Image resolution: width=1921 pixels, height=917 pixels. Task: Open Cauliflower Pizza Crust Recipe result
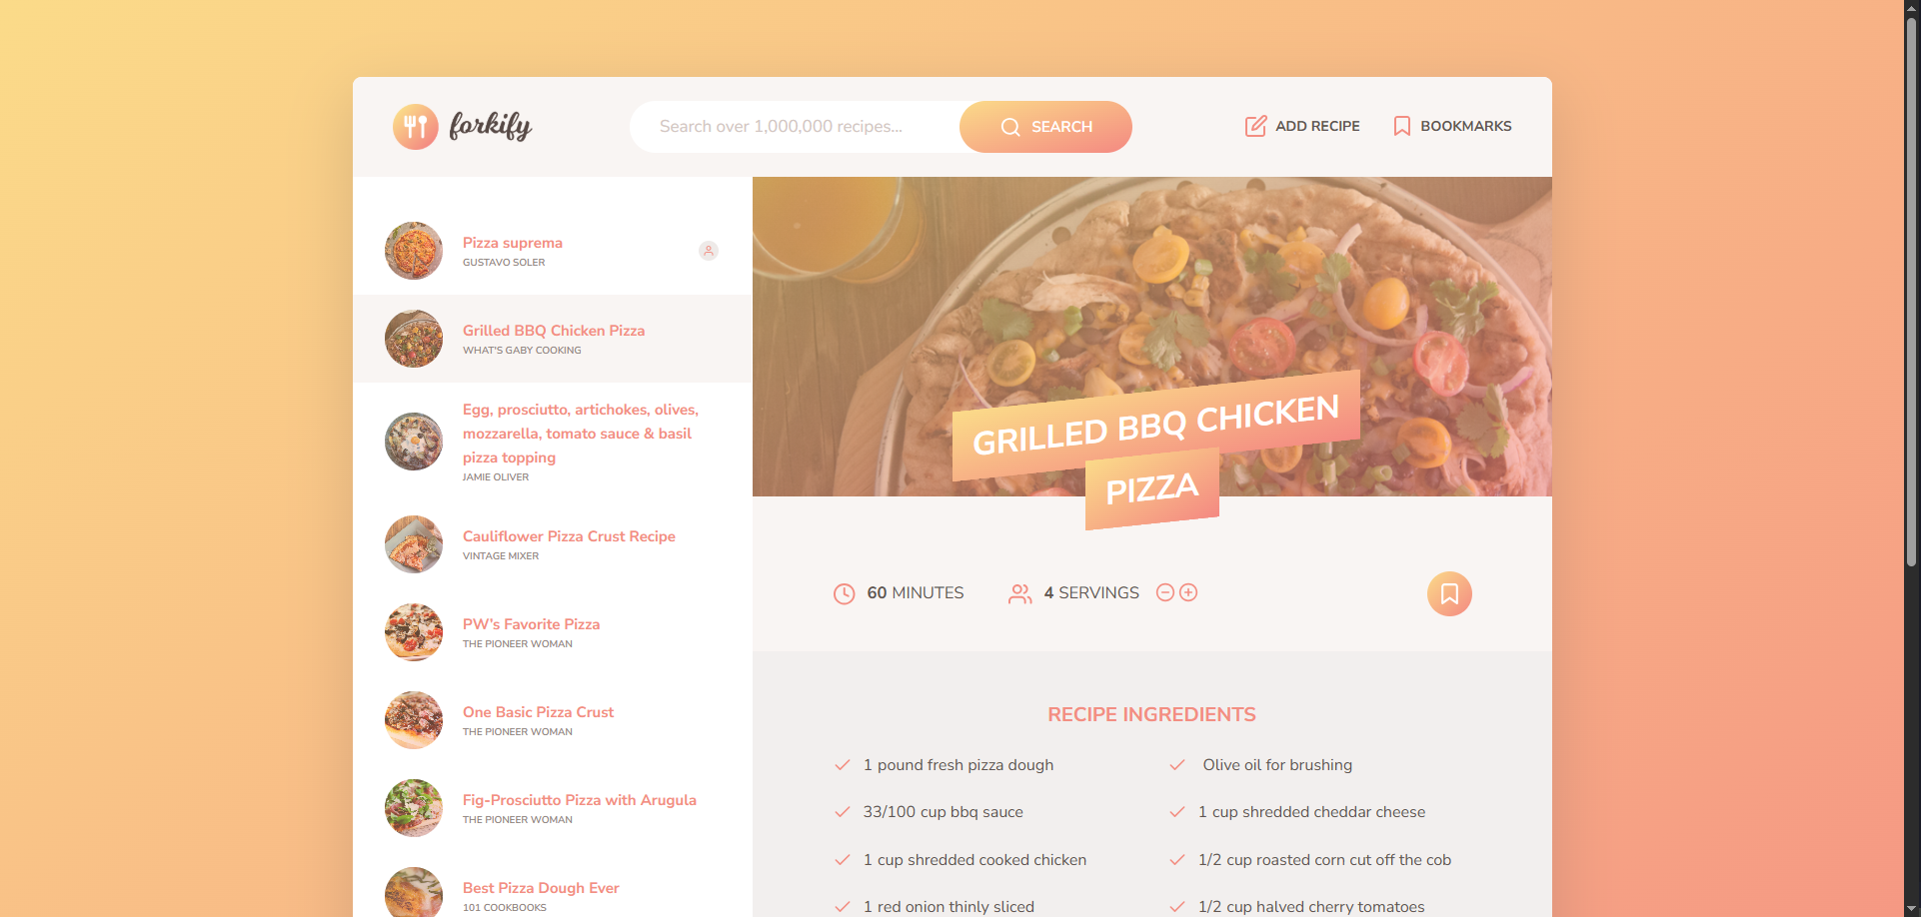point(553,544)
